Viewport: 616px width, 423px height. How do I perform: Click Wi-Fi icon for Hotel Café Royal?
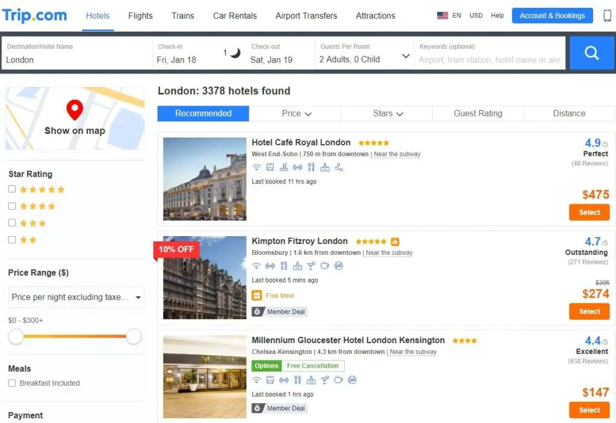coord(256,168)
